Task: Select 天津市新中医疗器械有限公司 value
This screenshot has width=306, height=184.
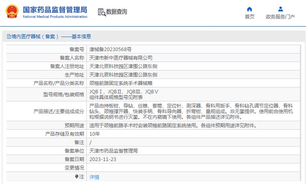Action: (x=121, y=58)
